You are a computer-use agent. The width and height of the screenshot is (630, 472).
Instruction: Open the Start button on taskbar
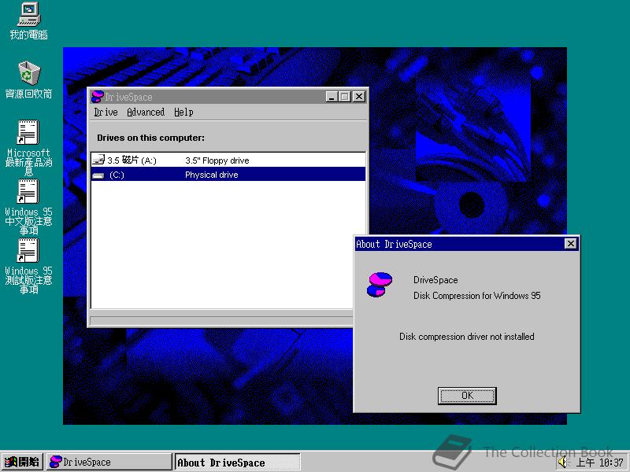pos(22,462)
